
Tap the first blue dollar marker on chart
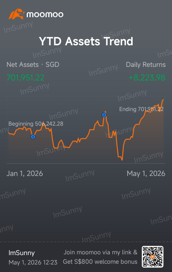pyautogui.click(x=33, y=137)
